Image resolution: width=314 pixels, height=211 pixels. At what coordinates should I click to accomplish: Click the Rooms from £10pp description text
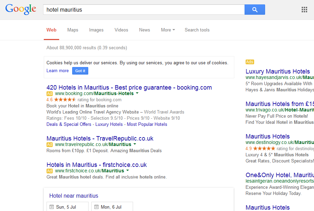(104, 150)
